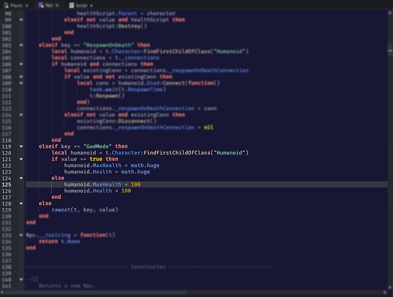Click math.huge on line 123
Viewport: 393px width, 297px height.
(x=136, y=172)
